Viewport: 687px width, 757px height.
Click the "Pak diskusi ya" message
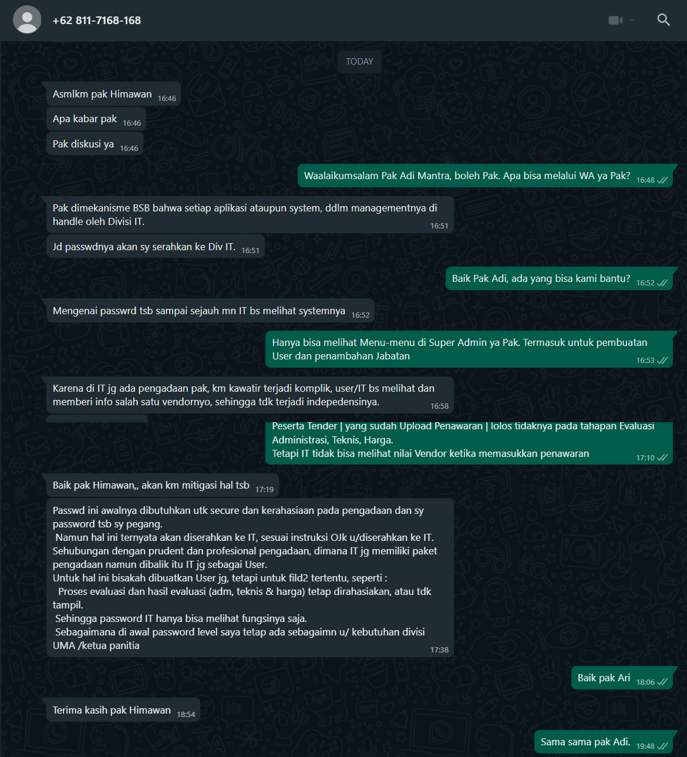click(83, 144)
